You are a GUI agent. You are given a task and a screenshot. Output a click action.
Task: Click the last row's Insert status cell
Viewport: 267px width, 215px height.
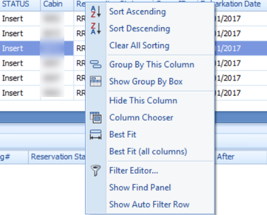[20, 93]
